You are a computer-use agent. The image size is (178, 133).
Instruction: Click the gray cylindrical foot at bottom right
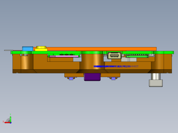point(156,80)
